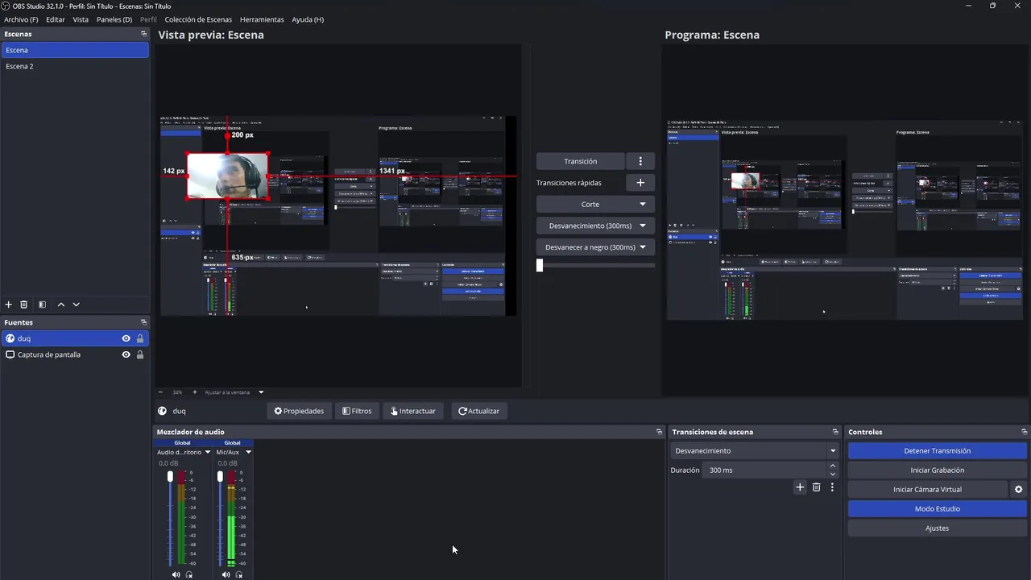This screenshot has width=1031, height=580.
Task: Decrease Duración with down stepper arrow
Action: (x=833, y=474)
